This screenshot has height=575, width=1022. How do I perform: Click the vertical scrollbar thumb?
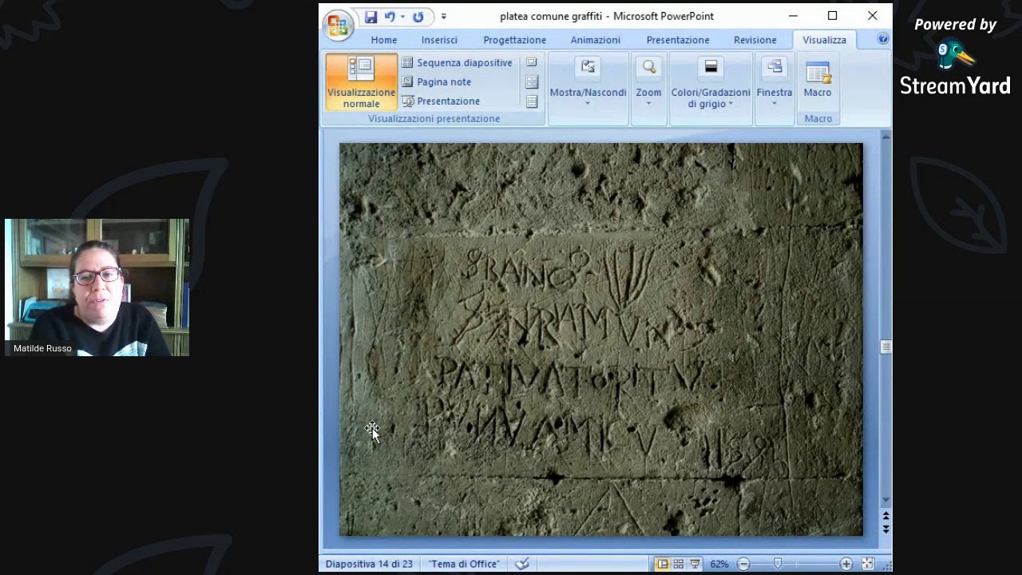point(885,347)
